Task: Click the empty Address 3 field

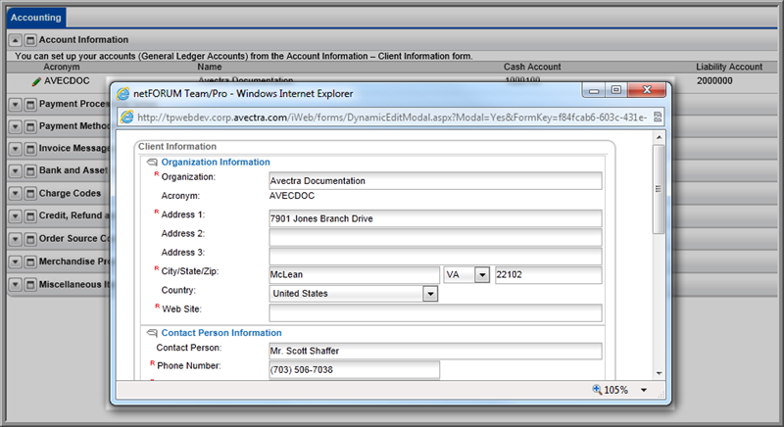Action: [435, 257]
